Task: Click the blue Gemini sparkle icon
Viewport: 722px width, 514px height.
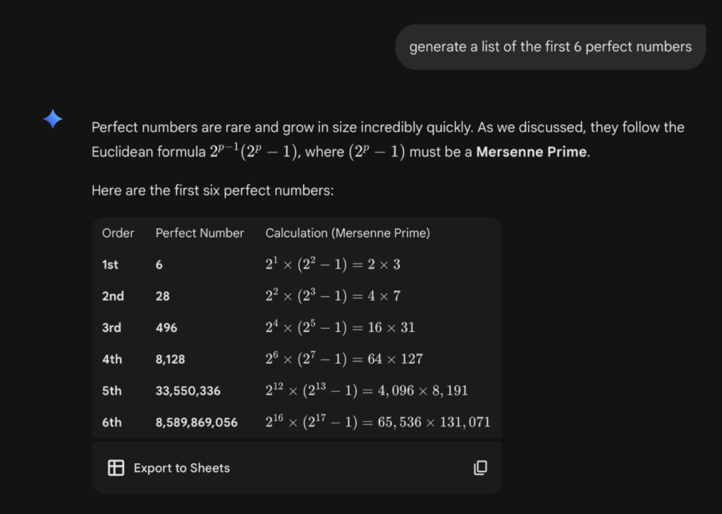Action: (53, 119)
